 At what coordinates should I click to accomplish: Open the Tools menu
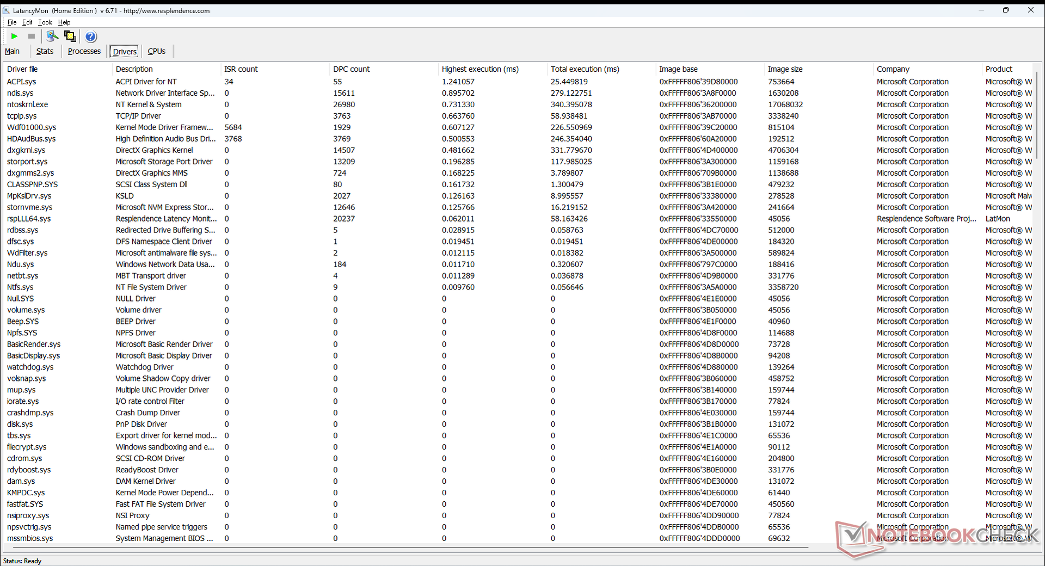pyautogui.click(x=45, y=22)
